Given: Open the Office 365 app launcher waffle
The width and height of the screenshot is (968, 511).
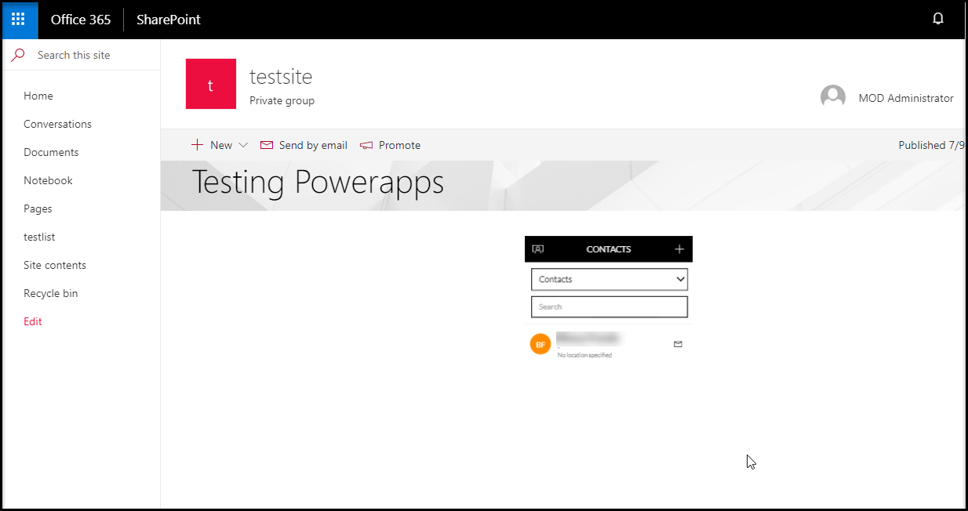Looking at the screenshot, I should [x=19, y=20].
